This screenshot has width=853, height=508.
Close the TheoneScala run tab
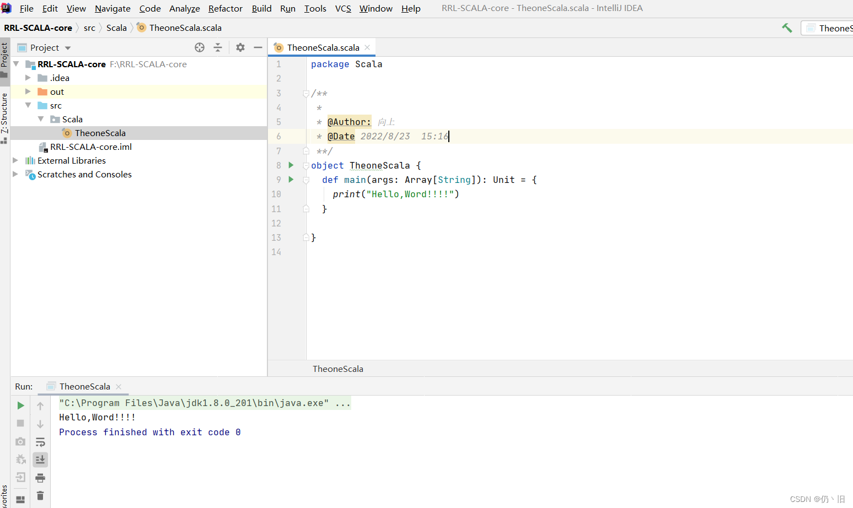coord(119,387)
